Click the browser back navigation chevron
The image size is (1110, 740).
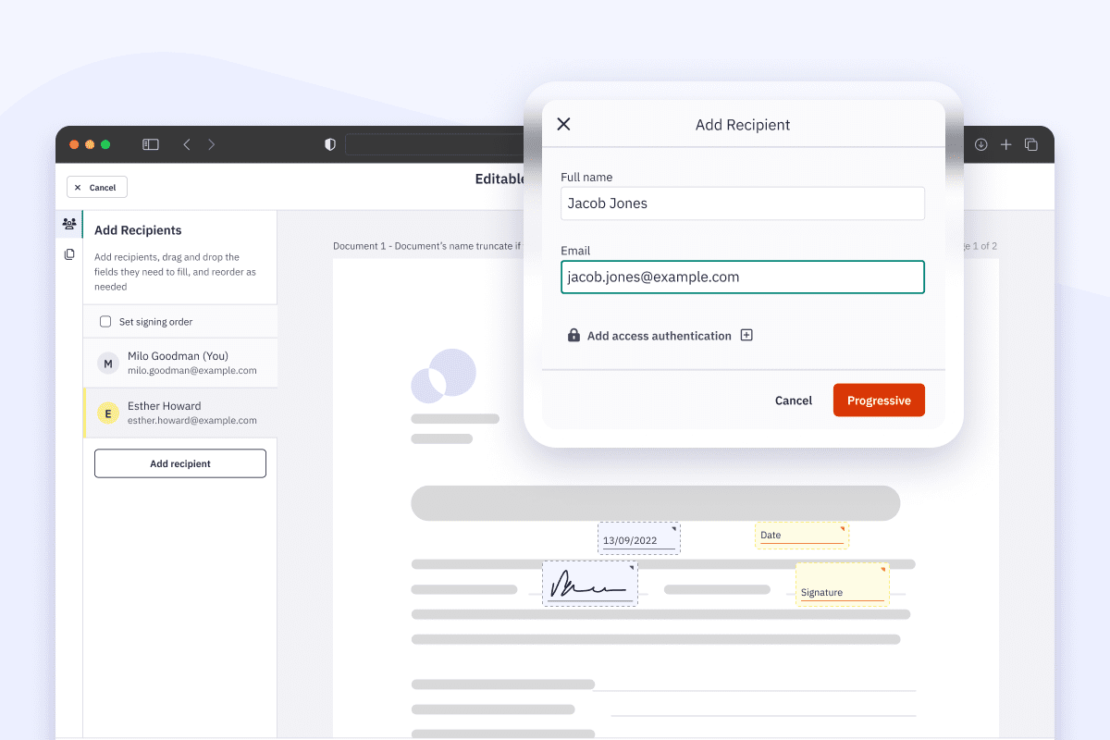click(186, 144)
